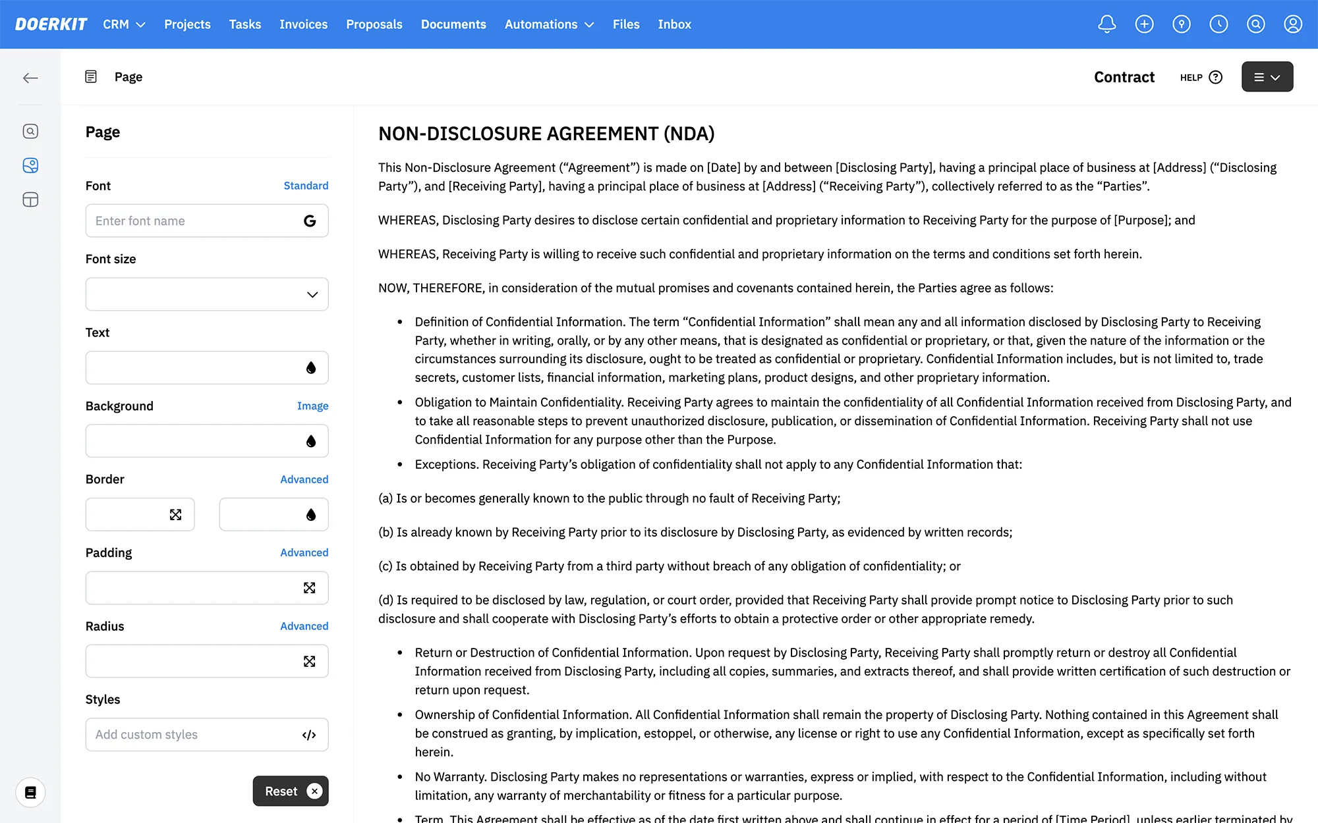This screenshot has height=823, width=1318.
Task: Expand the CRM menu
Action: click(x=124, y=24)
